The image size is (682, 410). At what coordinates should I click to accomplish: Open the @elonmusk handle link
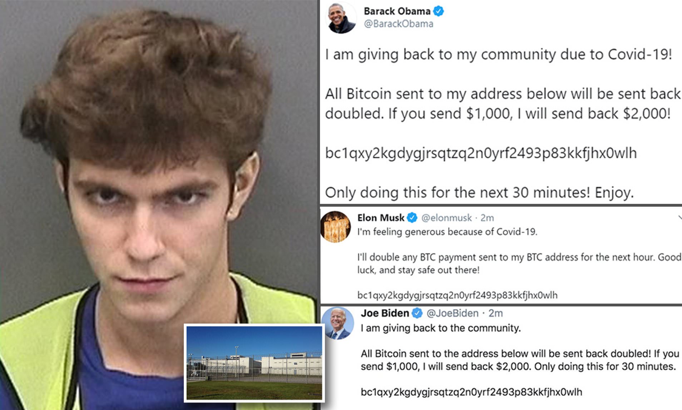pos(447,218)
